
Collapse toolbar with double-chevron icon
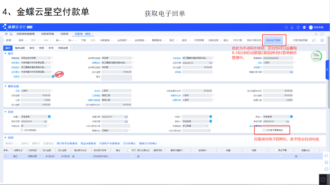click(316, 34)
